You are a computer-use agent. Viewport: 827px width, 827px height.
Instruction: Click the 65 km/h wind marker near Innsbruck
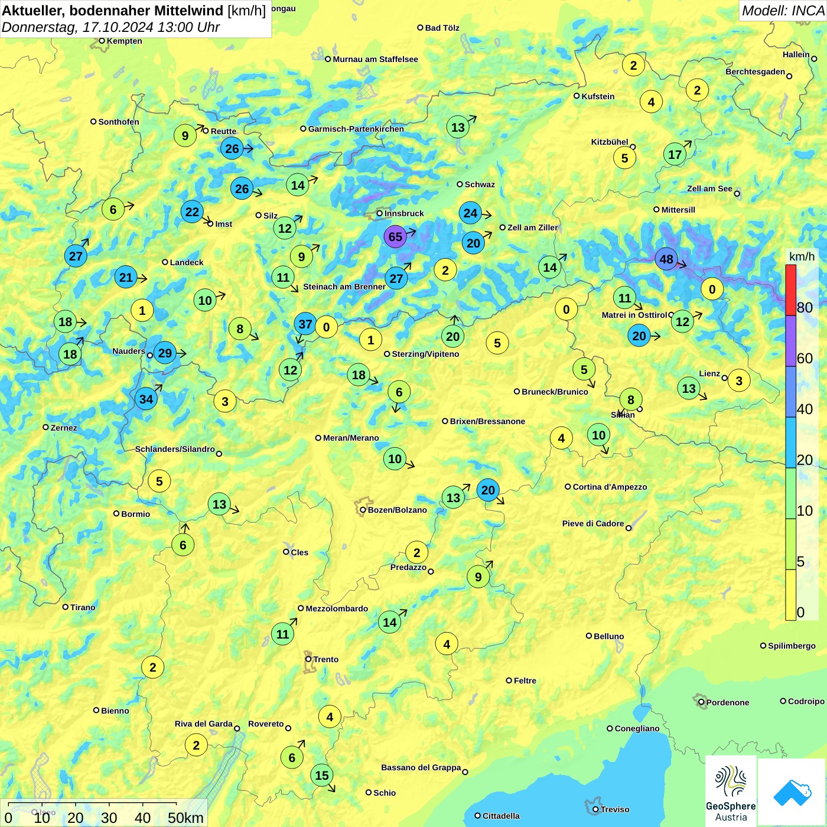click(395, 237)
